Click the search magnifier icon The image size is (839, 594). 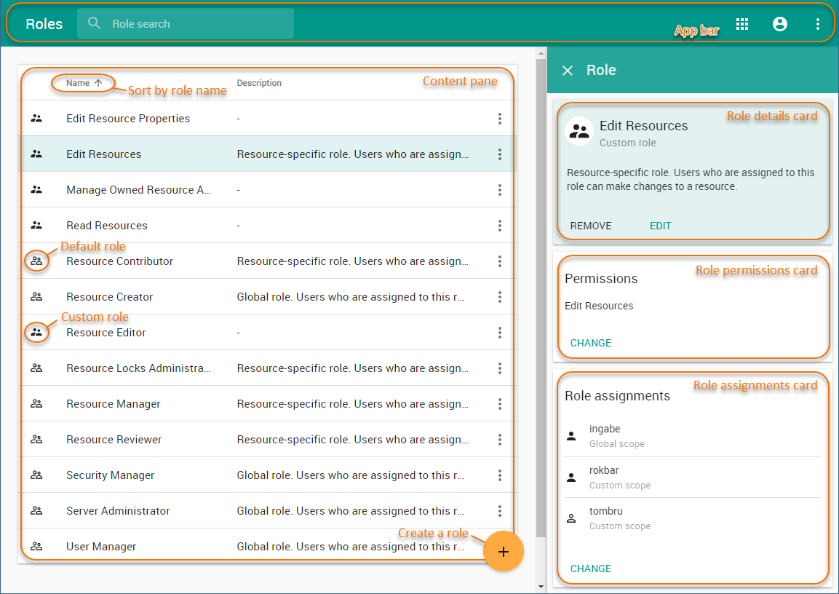coord(94,23)
